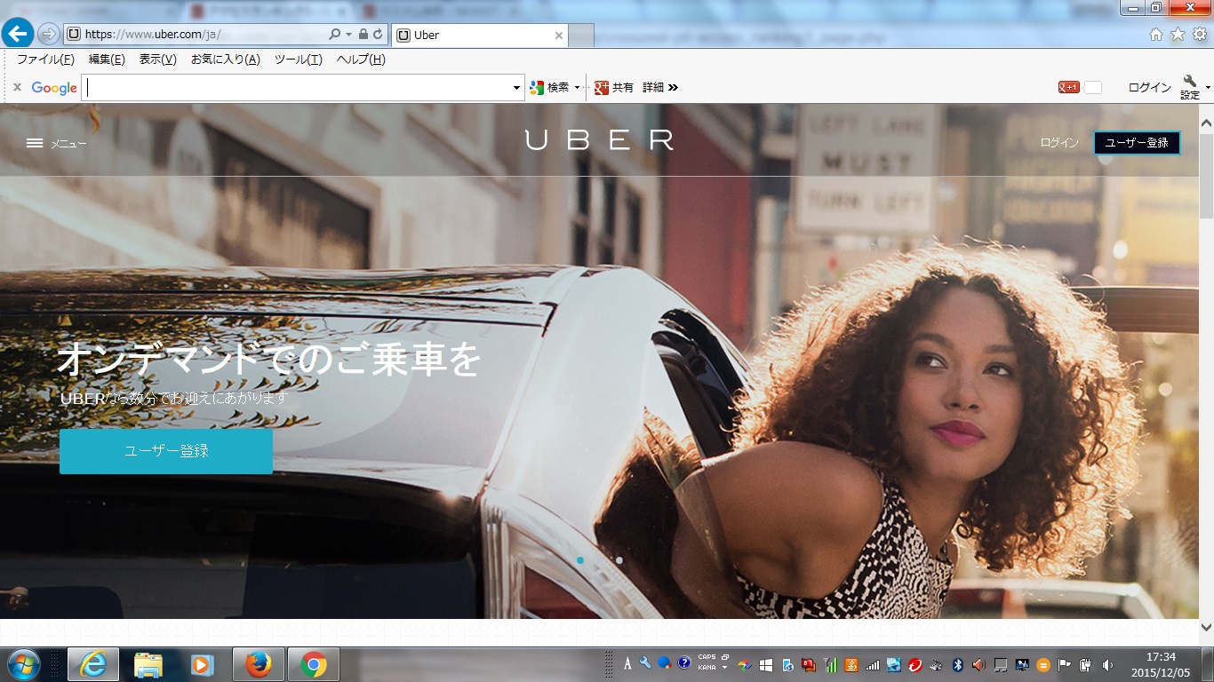This screenshot has height=682, width=1214.
Task: Open the Uber hamburger メニュー icon
Action: (x=35, y=143)
